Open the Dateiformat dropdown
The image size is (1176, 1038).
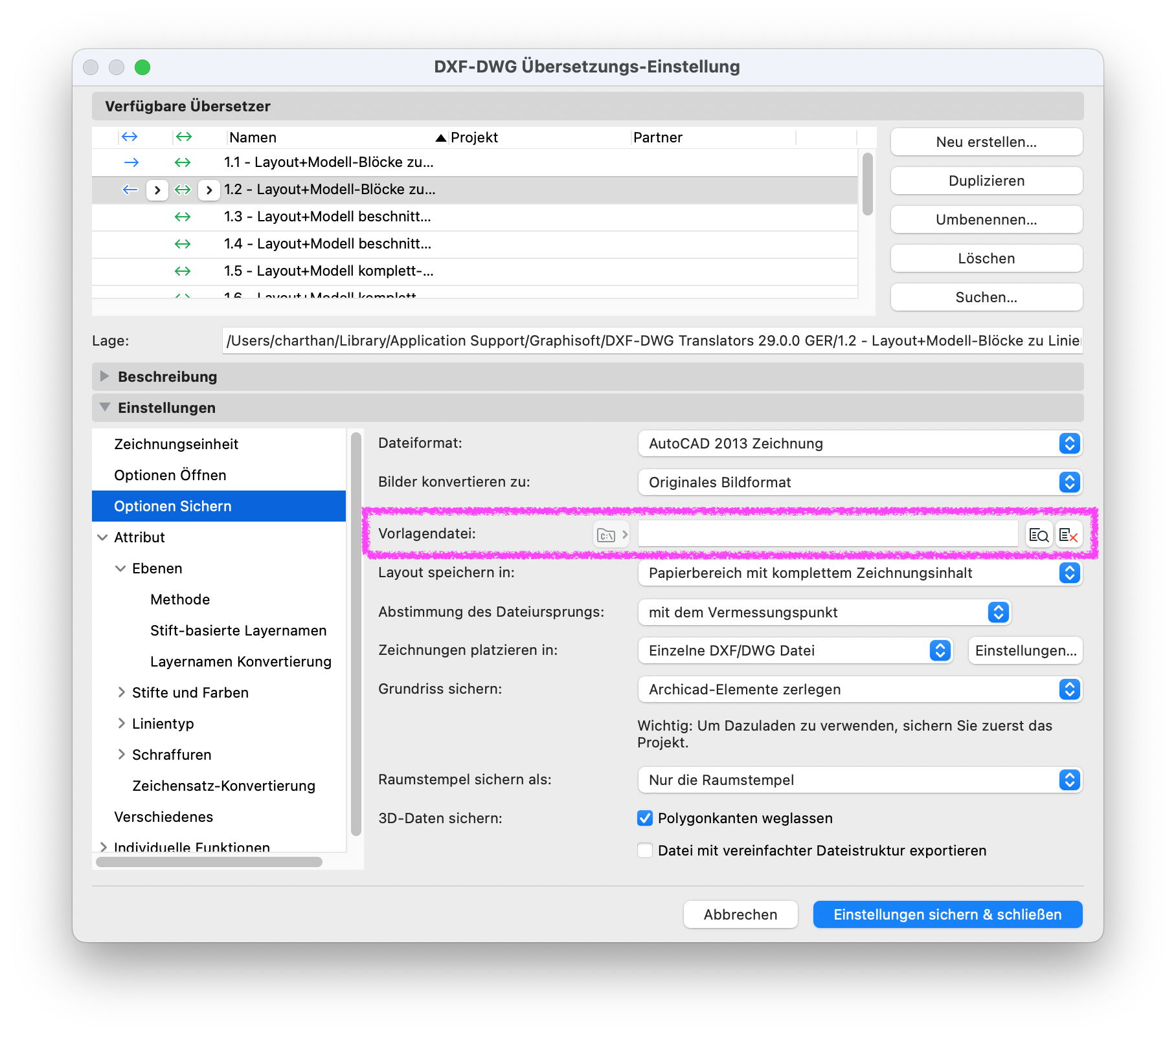[x=860, y=443]
